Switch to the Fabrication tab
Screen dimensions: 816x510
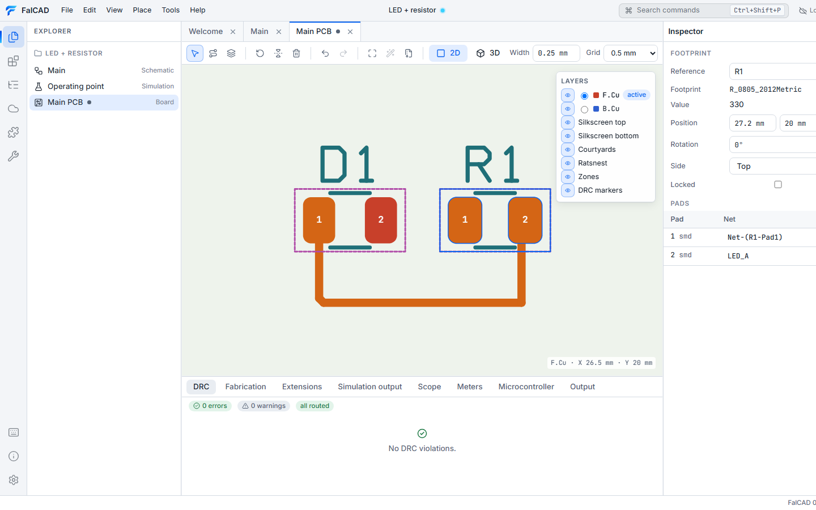tap(245, 387)
